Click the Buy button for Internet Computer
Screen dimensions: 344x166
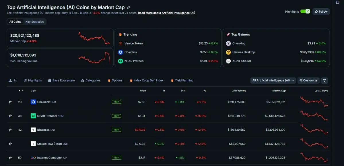coord(116,158)
